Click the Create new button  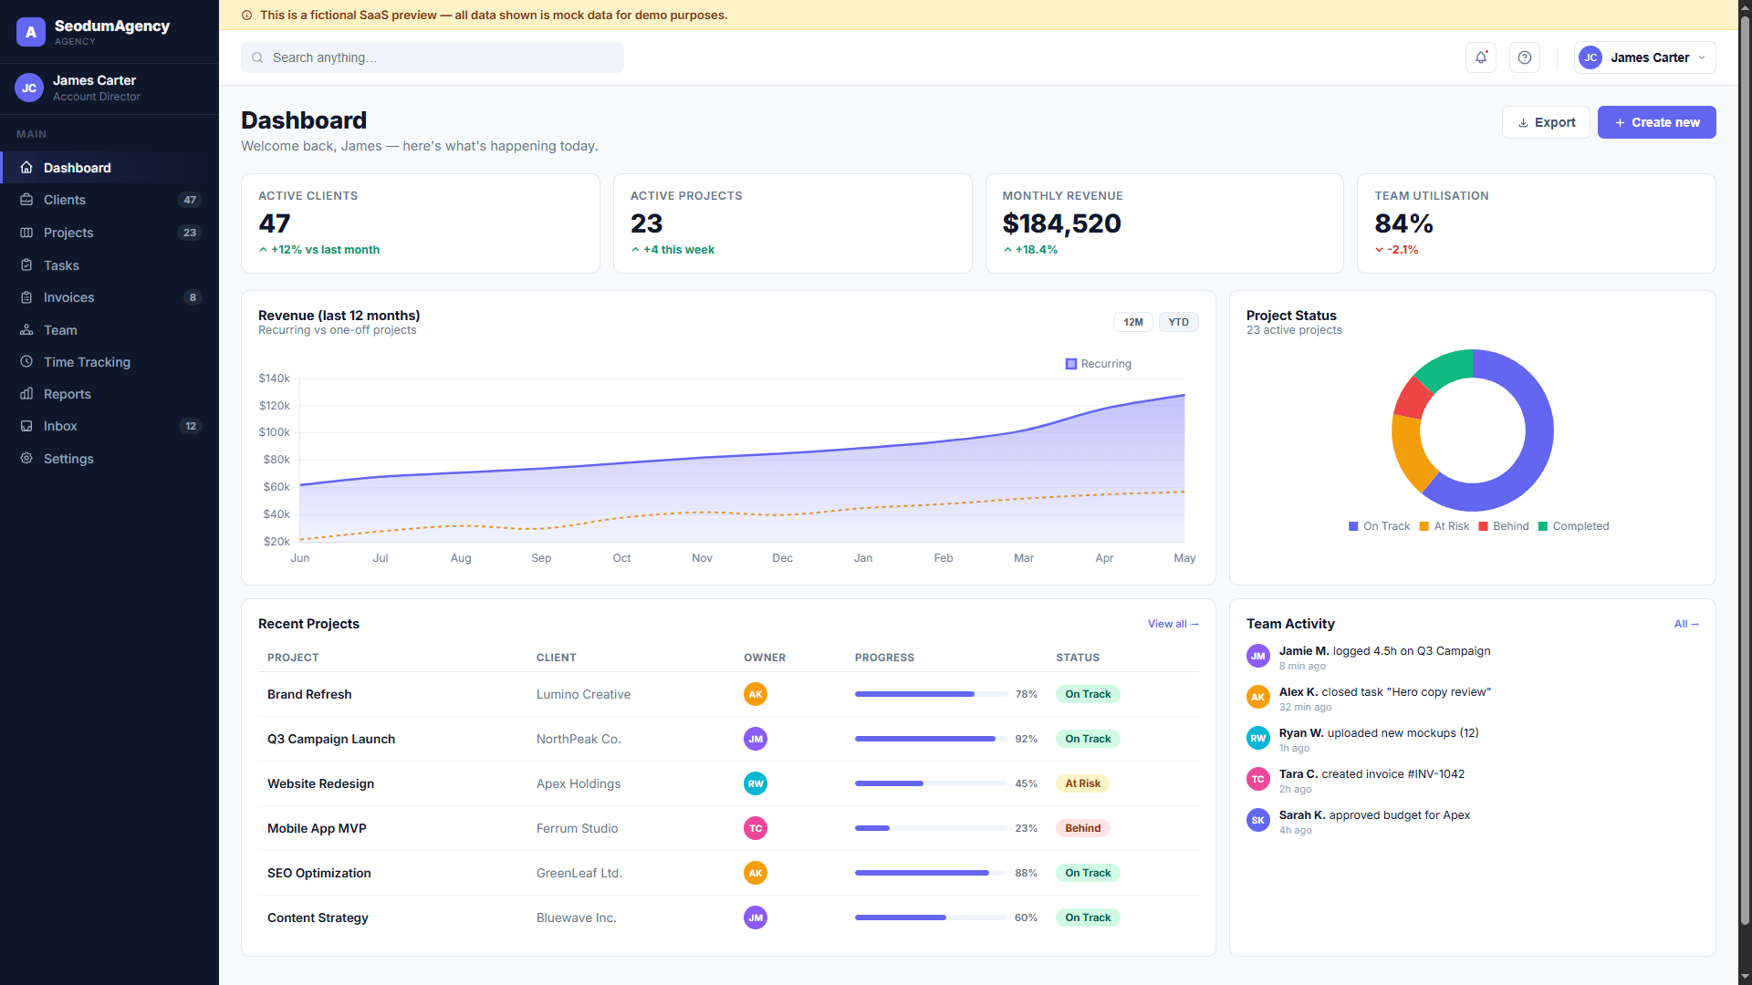[1656, 122]
